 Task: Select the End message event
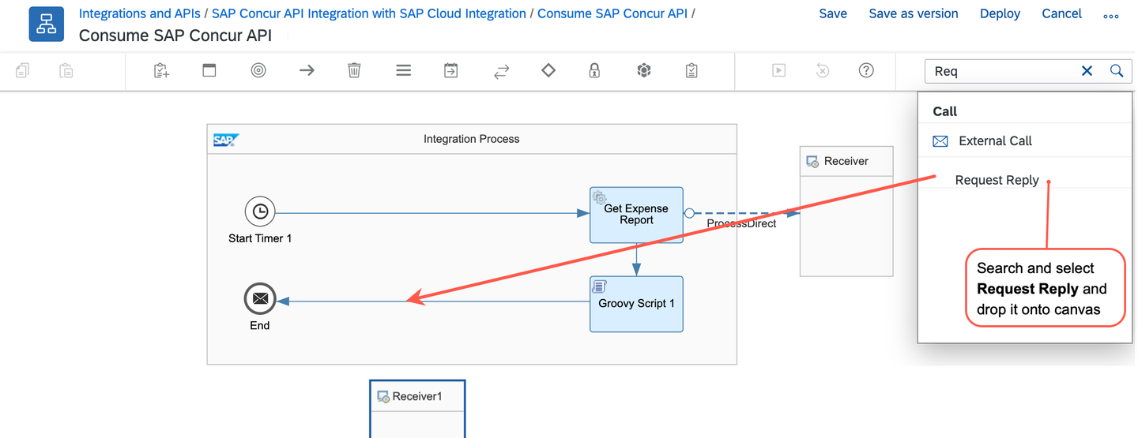tap(260, 300)
